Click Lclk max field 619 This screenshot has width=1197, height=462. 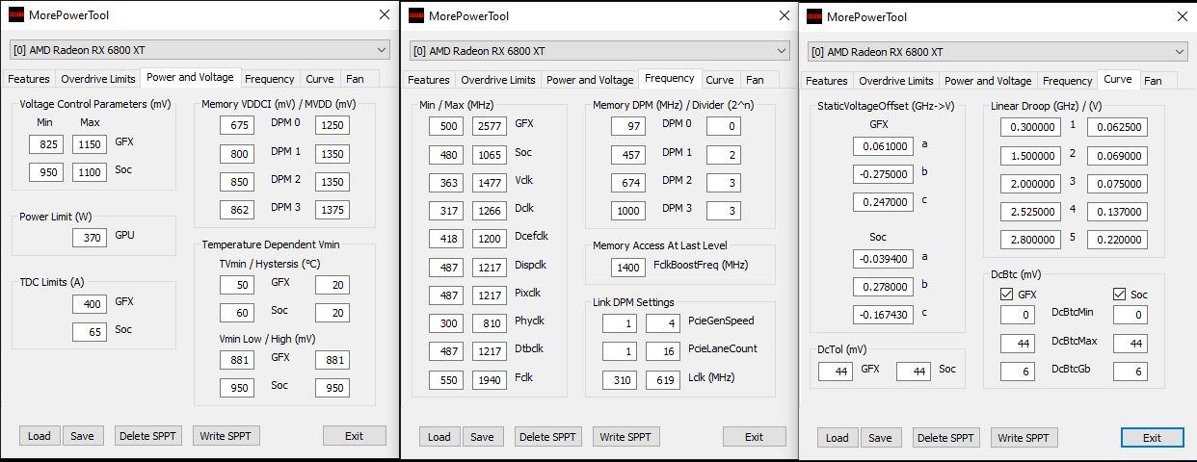point(663,380)
